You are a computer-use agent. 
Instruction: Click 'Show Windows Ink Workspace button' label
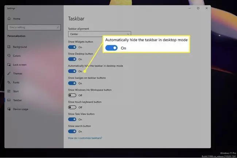click(90, 90)
